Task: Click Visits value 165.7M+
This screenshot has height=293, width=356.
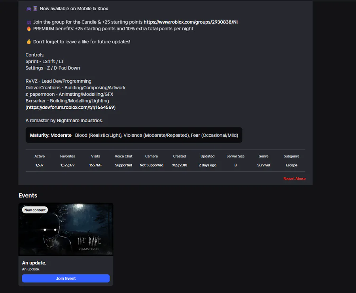Action: [95, 165]
